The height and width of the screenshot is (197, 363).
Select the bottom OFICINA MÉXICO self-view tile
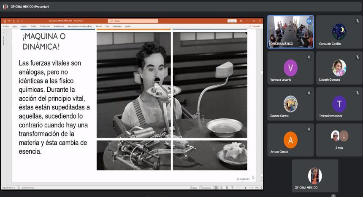(315, 176)
